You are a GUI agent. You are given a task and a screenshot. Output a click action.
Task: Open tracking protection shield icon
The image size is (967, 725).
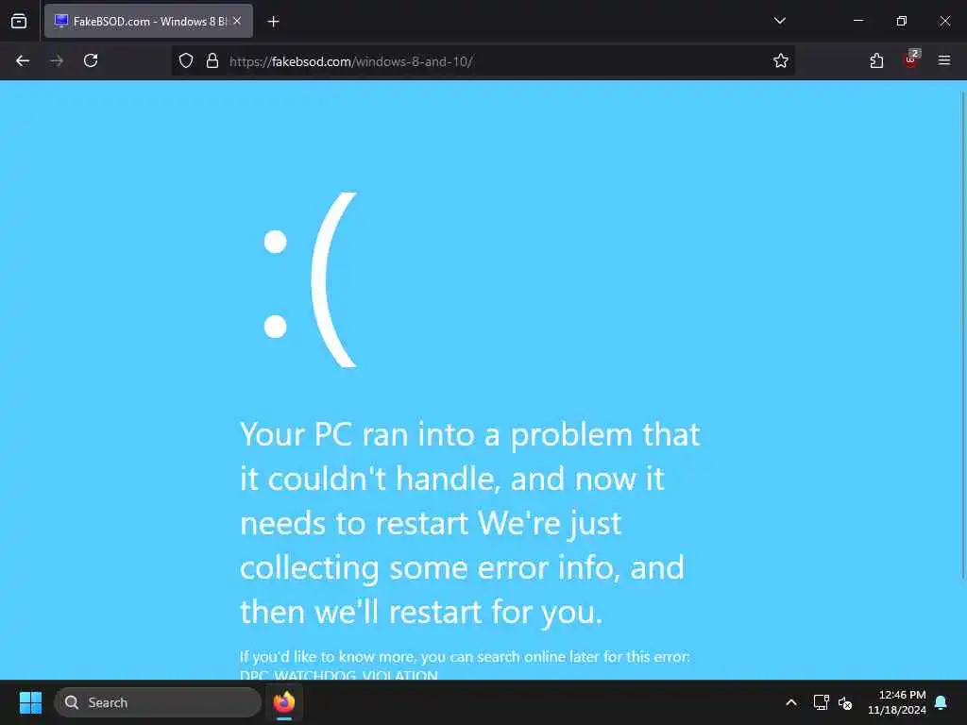click(x=186, y=60)
